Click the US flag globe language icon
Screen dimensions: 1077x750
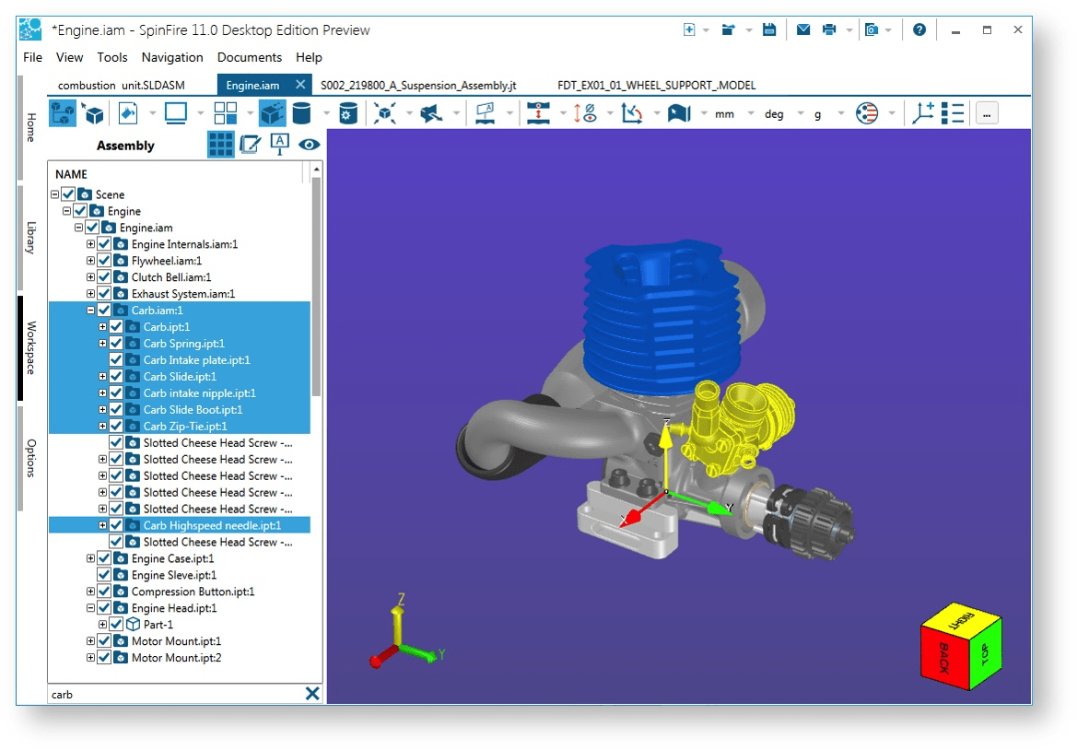[867, 113]
